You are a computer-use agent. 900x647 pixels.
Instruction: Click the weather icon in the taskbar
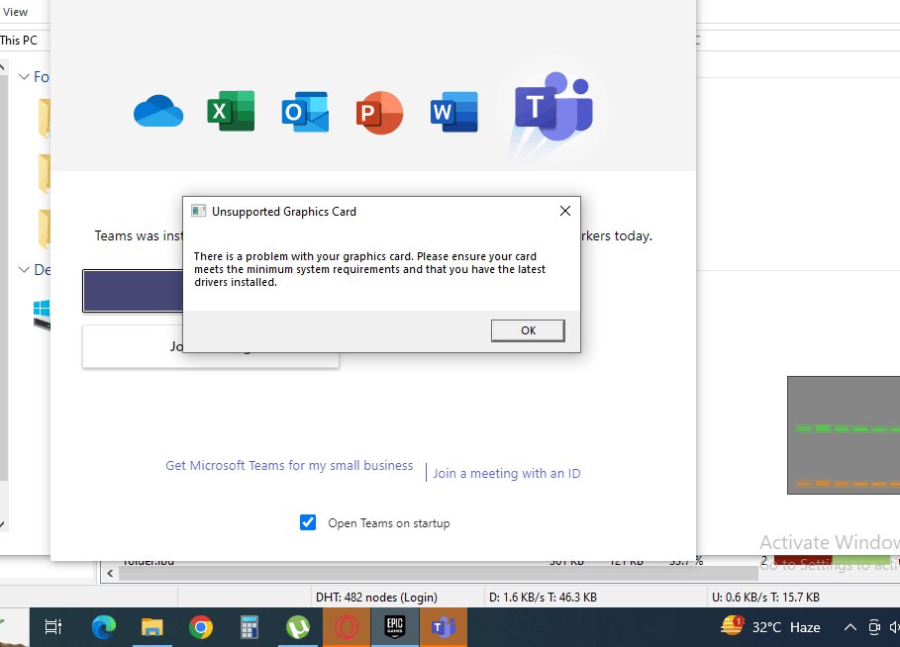733,626
